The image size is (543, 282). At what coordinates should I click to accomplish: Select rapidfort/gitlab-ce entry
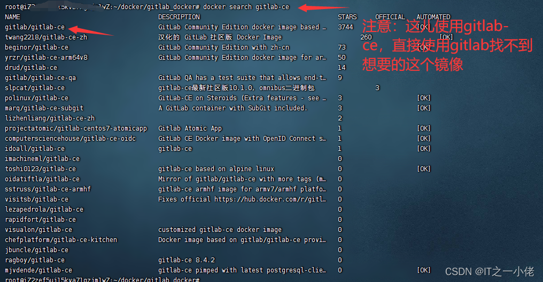coord(40,220)
